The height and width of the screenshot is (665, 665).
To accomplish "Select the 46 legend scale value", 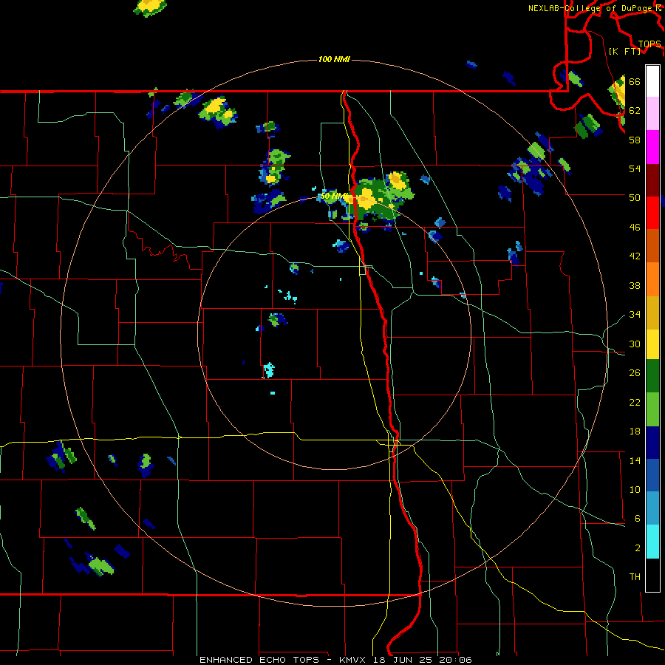I will 635,228.
